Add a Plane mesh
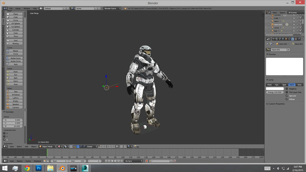 point(15,14)
